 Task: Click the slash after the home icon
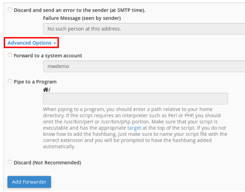tap(49, 90)
